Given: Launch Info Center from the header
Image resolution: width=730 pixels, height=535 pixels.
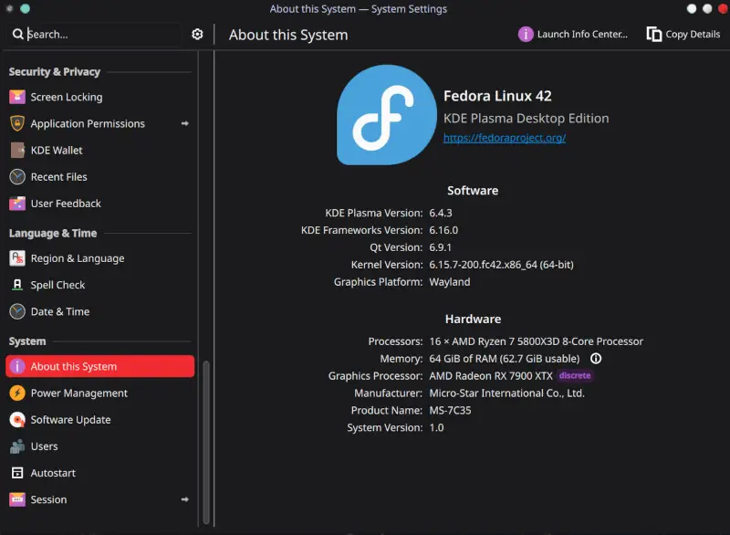Looking at the screenshot, I should 573,34.
